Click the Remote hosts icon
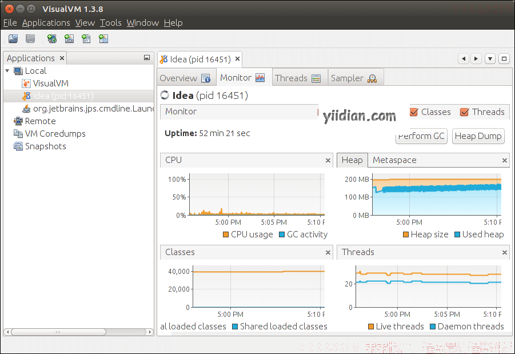 (18, 121)
